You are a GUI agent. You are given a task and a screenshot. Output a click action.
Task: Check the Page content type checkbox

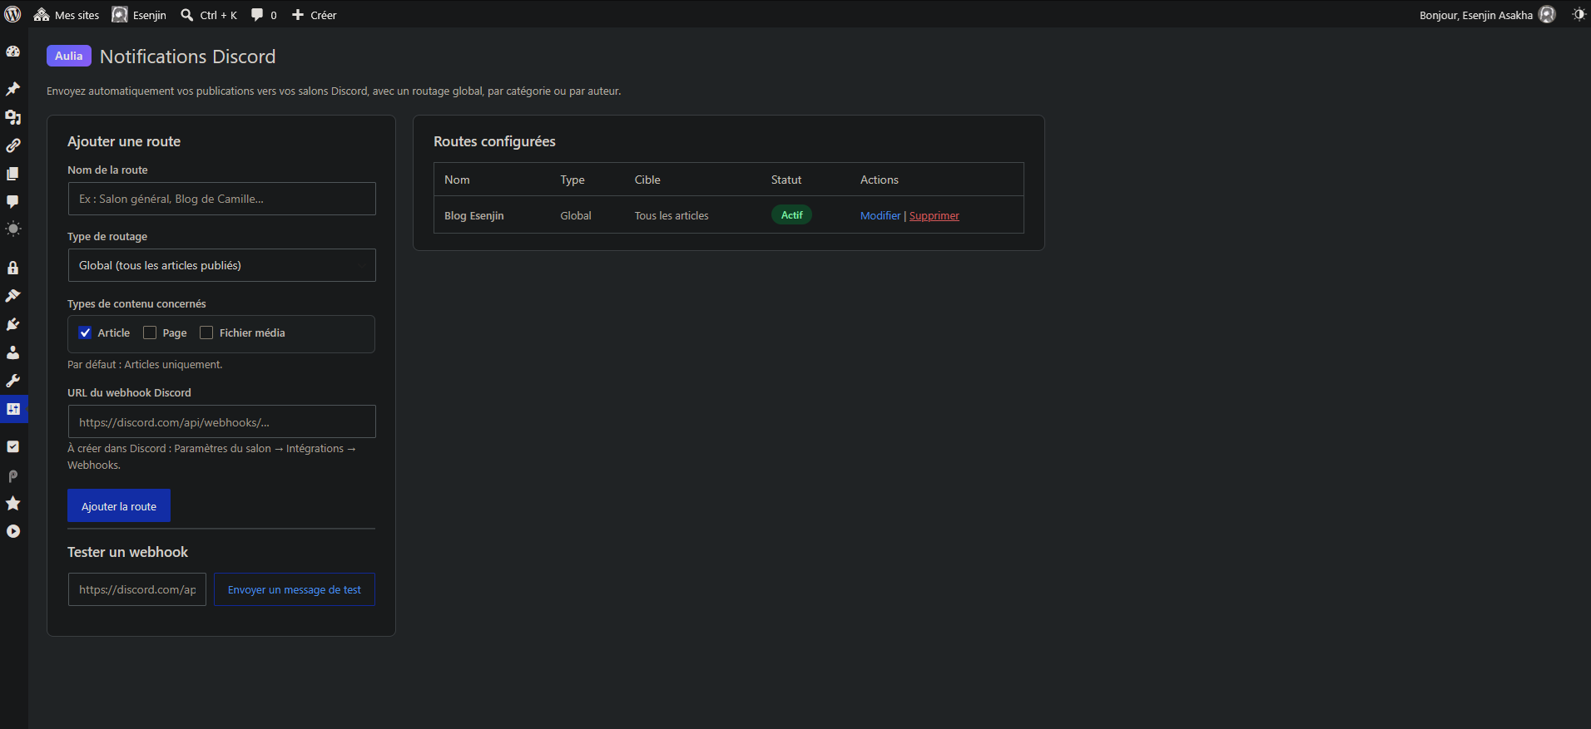tap(150, 332)
